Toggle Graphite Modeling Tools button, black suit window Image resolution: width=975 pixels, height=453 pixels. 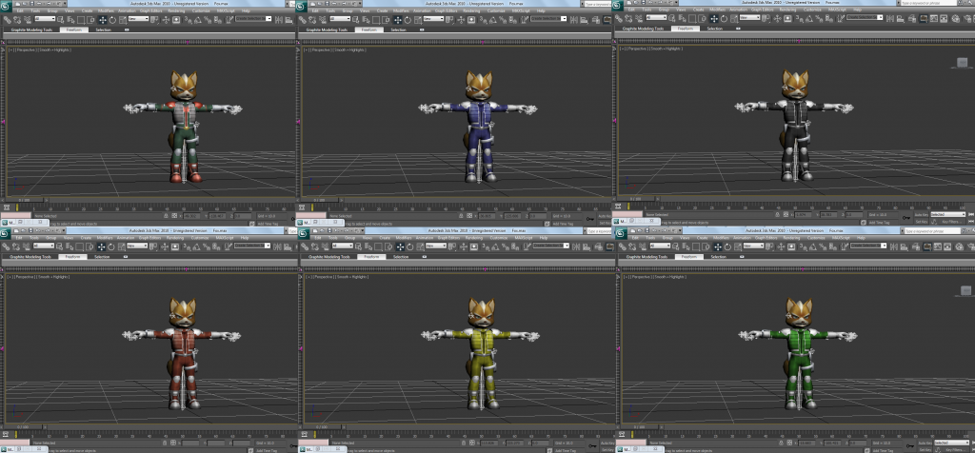click(x=924, y=19)
